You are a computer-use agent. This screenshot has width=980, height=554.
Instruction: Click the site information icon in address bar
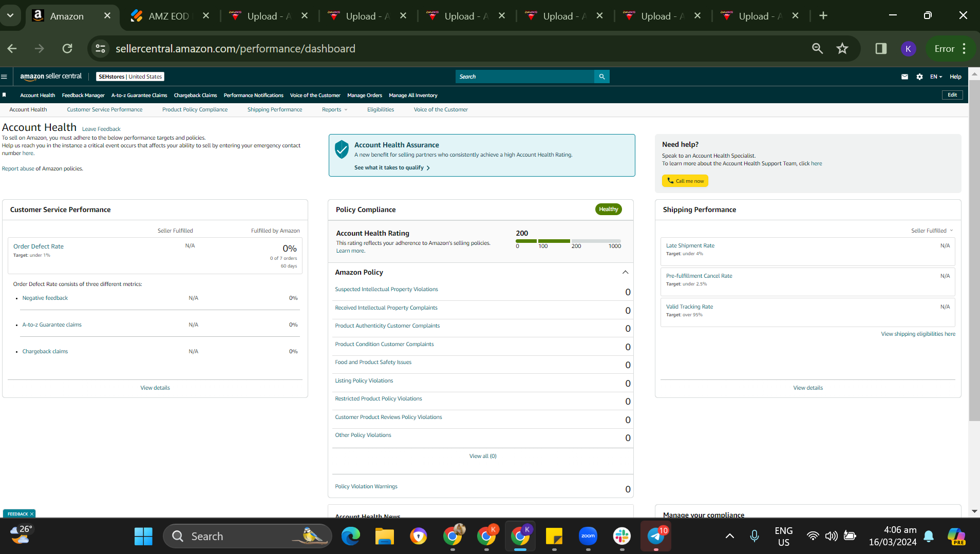point(100,49)
